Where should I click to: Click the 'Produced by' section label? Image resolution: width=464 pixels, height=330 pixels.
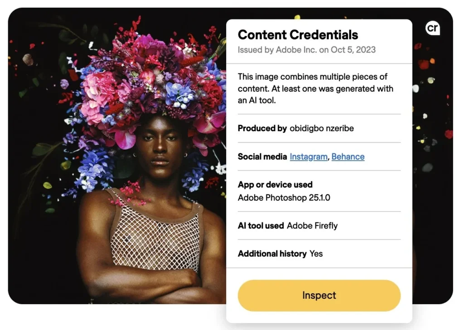coord(262,129)
